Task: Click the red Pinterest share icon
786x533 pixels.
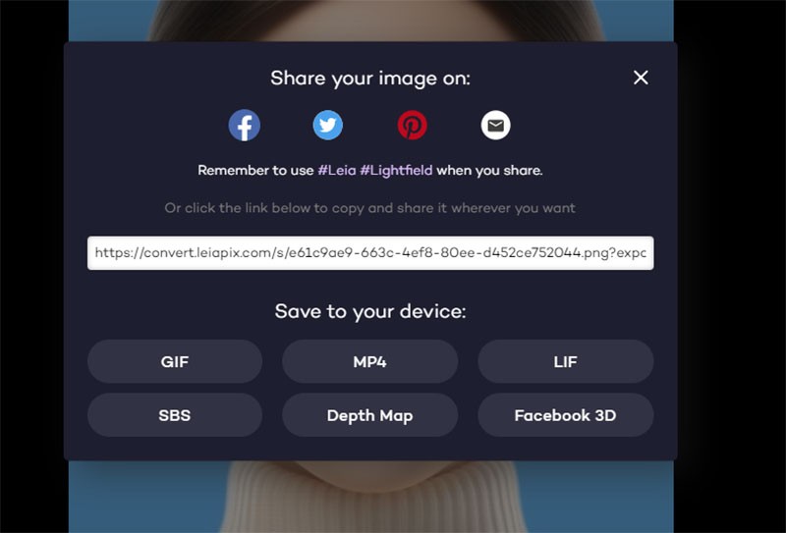Action: point(412,125)
